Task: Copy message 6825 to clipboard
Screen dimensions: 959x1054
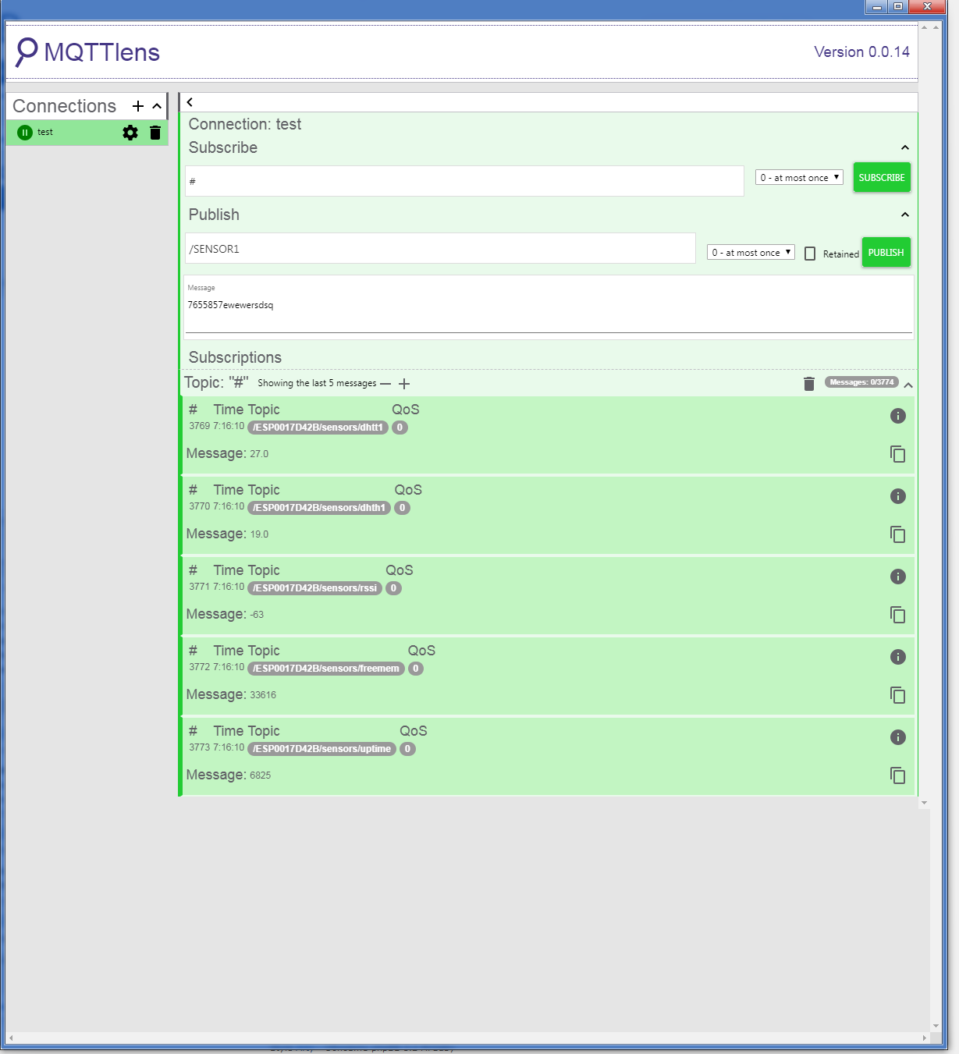Action: [x=898, y=775]
